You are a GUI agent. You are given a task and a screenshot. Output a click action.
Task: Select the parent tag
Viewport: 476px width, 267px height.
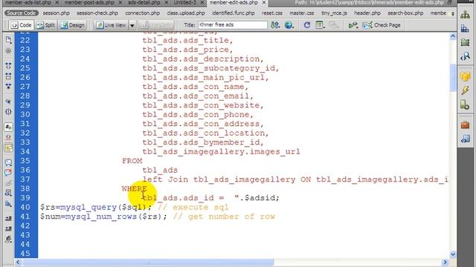8,102
